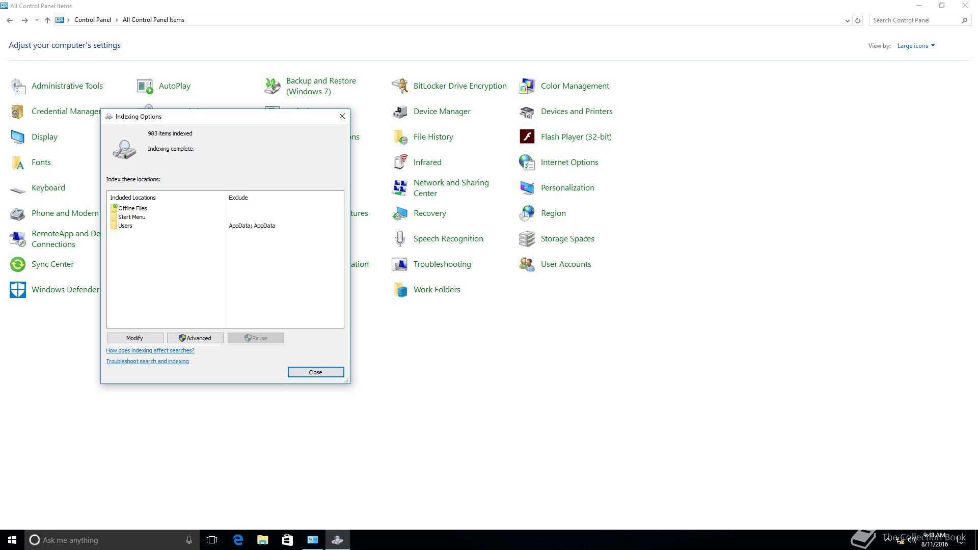The height and width of the screenshot is (550, 978).
Task: Open Credential Manager icon
Action: tap(18, 112)
